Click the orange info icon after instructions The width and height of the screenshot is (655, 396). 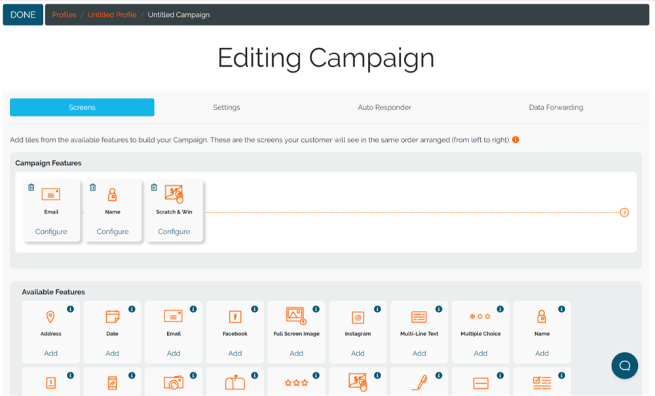pos(515,140)
